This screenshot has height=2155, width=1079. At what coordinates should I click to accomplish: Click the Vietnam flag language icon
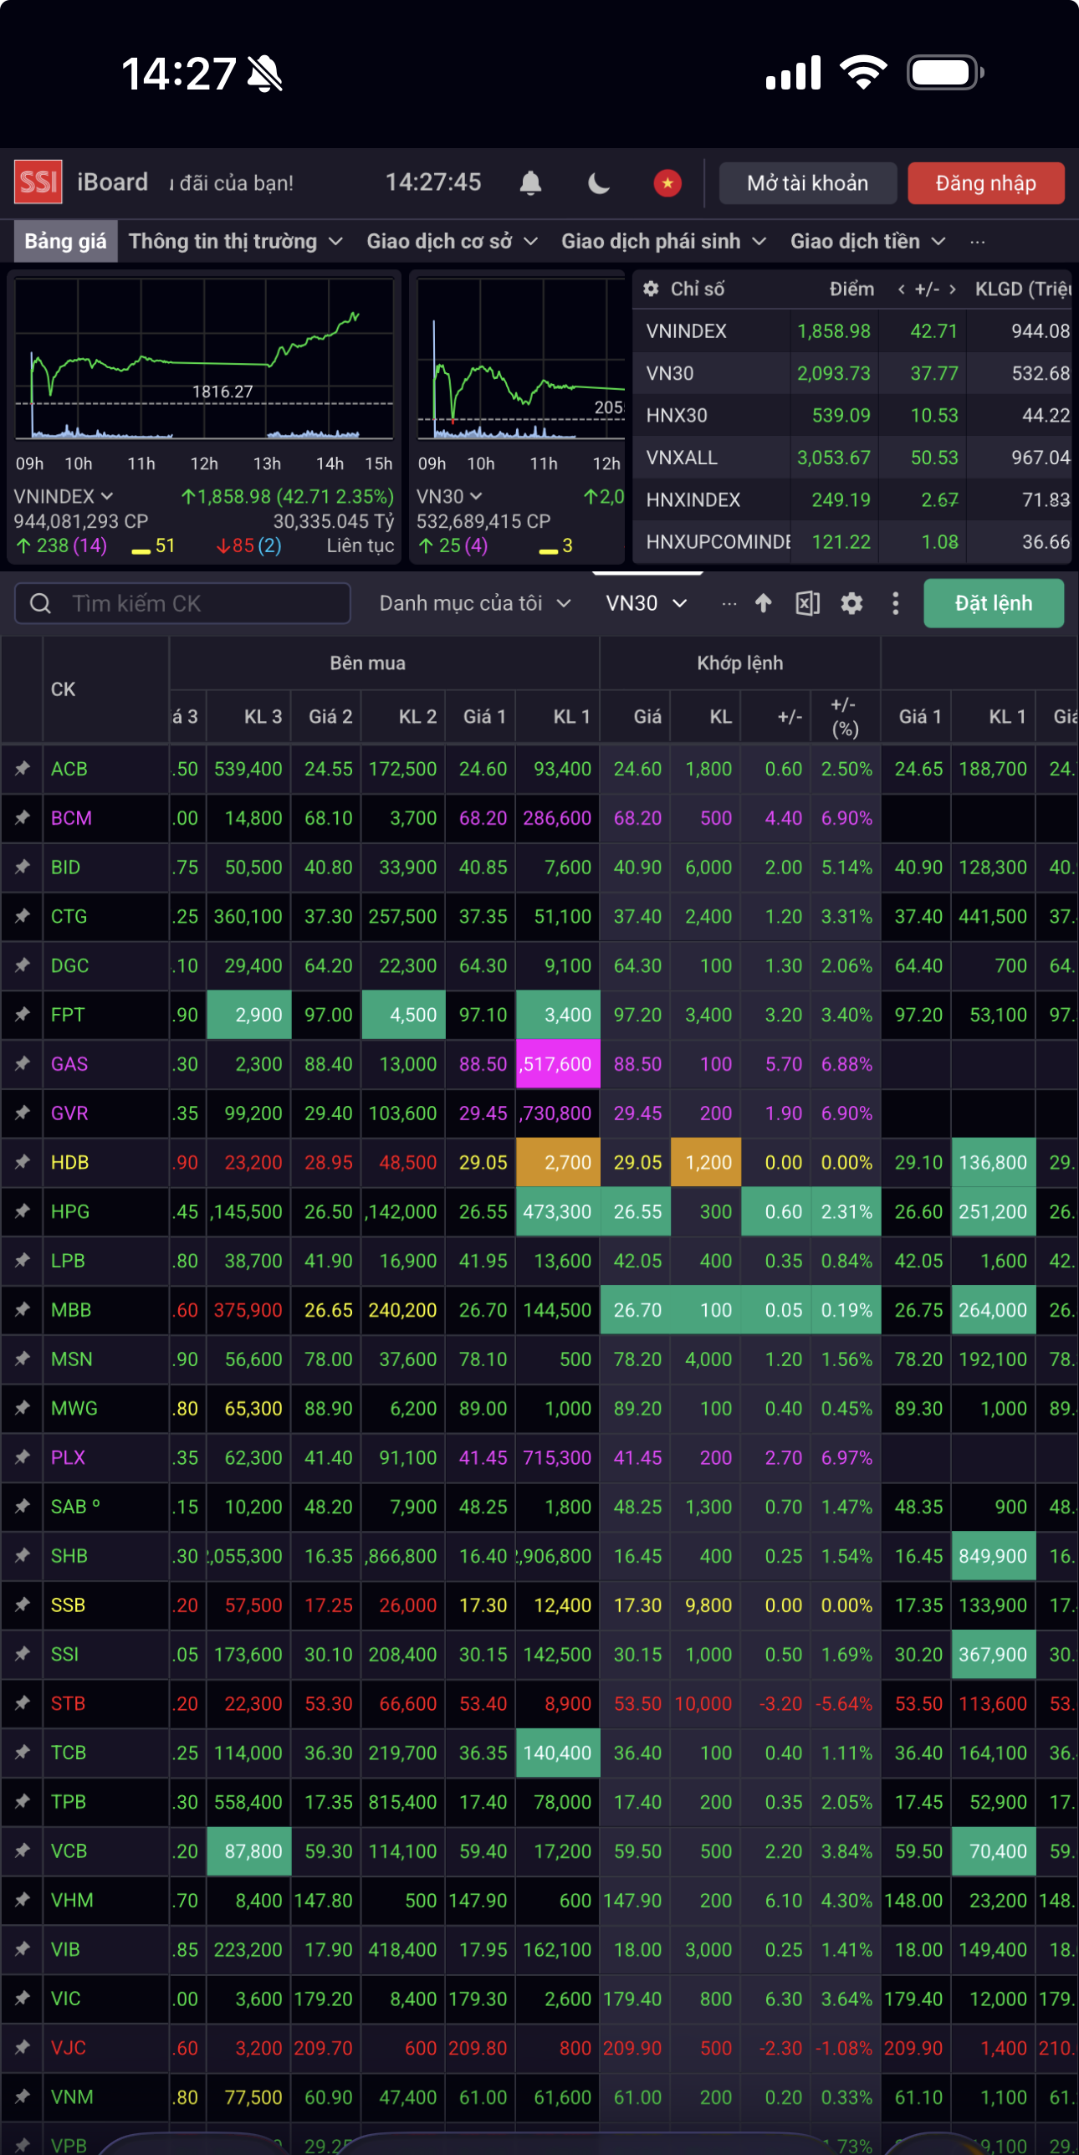pyautogui.click(x=667, y=182)
